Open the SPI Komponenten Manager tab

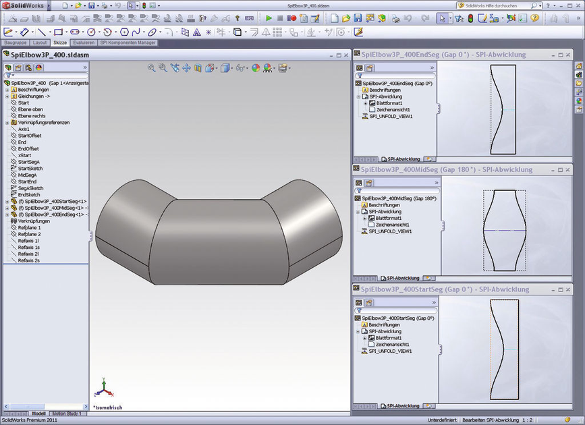point(128,43)
